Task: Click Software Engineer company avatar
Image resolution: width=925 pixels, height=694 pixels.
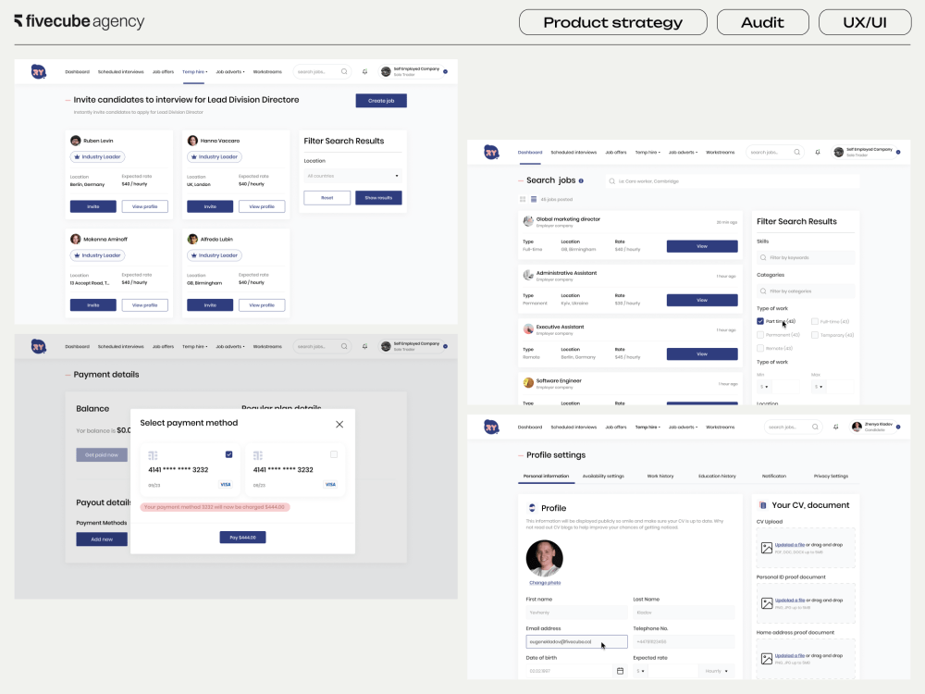Action: pyautogui.click(x=528, y=383)
